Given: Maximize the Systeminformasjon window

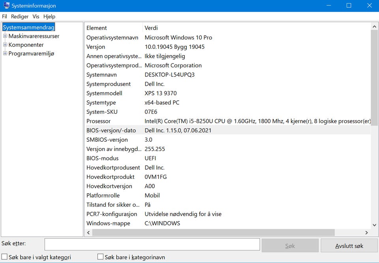Looking at the screenshot, I should click(349, 5).
